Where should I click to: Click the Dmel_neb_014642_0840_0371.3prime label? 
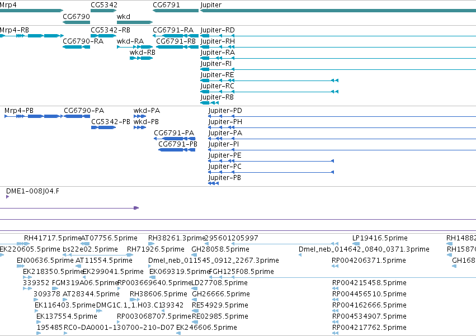point(364,249)
